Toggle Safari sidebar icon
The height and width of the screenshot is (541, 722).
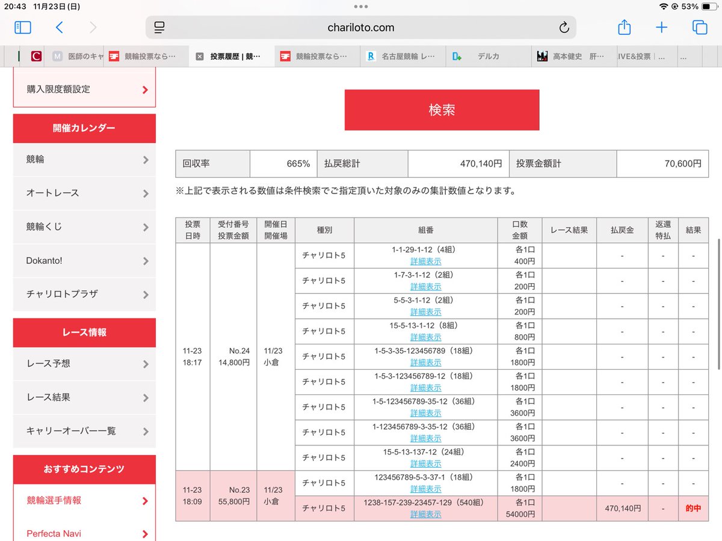[x=23, y=28]
